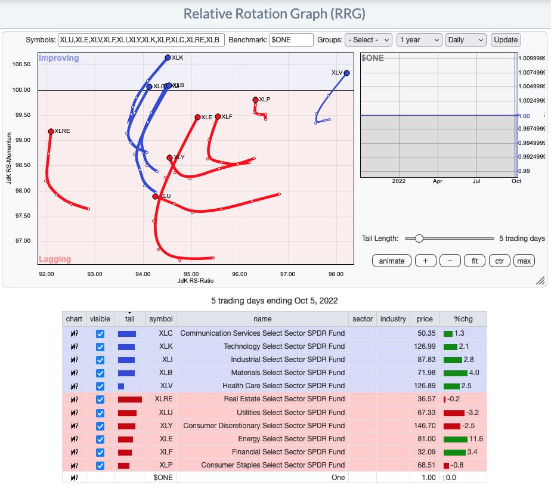Viewport: 551px width, 486px height.
Task: Uncheck visibility for XLV
Action: [100, 386]
